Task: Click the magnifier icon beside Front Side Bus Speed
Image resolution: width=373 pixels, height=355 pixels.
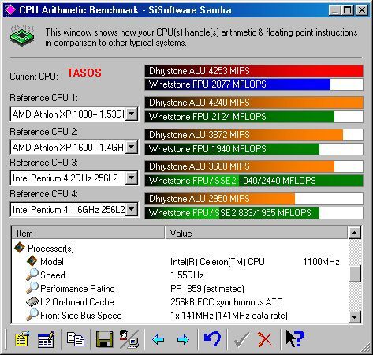Action: (x=32, y=315)
